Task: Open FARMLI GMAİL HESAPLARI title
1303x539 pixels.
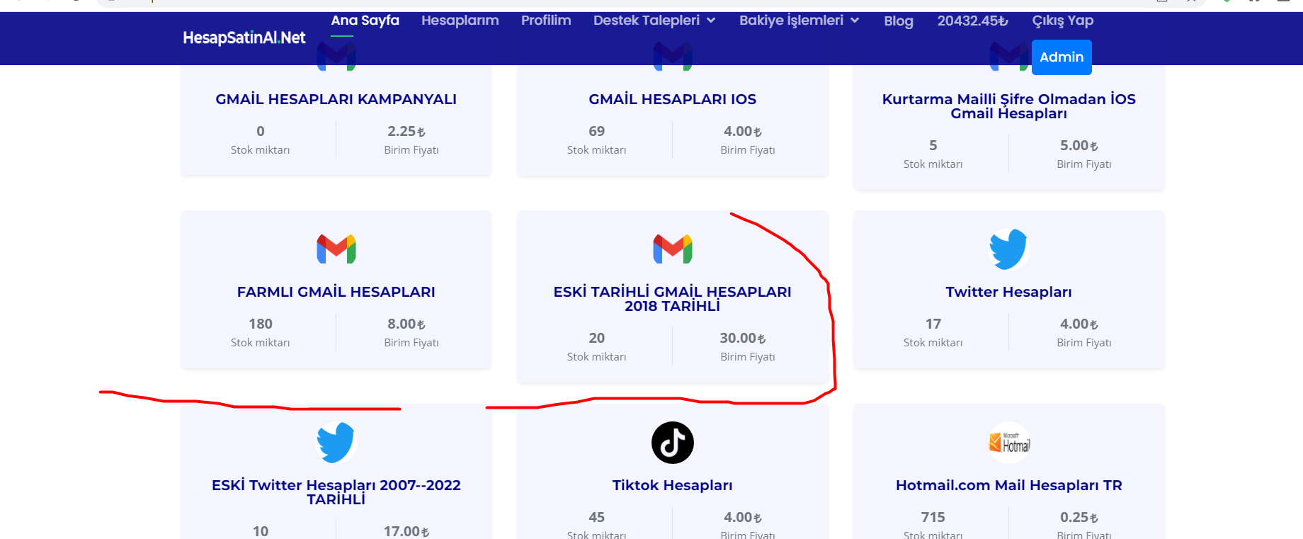Action: pyautogui.click(x=336, y=292)
